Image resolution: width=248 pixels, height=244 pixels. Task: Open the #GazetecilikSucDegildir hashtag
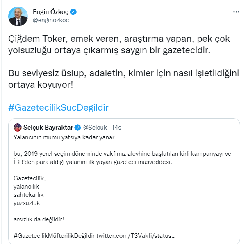(x=59, y=107)
